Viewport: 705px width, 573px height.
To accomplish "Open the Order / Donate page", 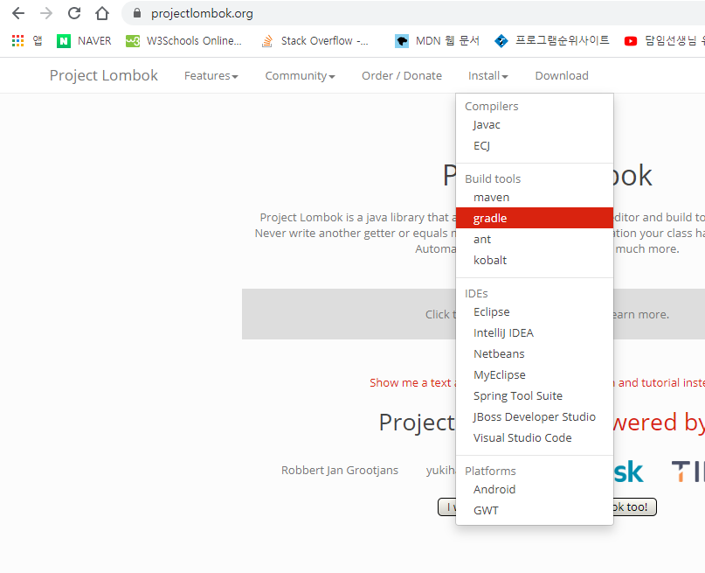I will pos(402,75).
